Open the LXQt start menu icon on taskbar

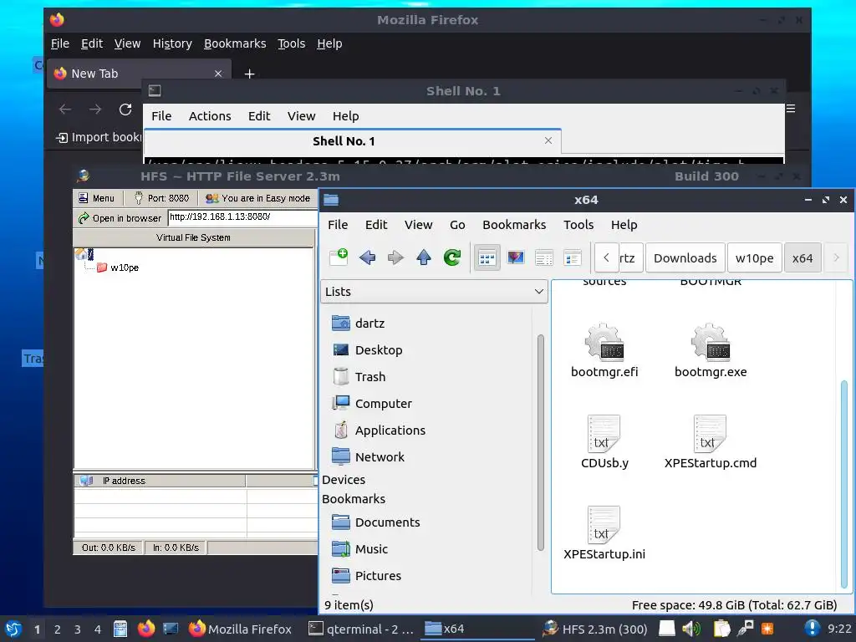(13, 629)
